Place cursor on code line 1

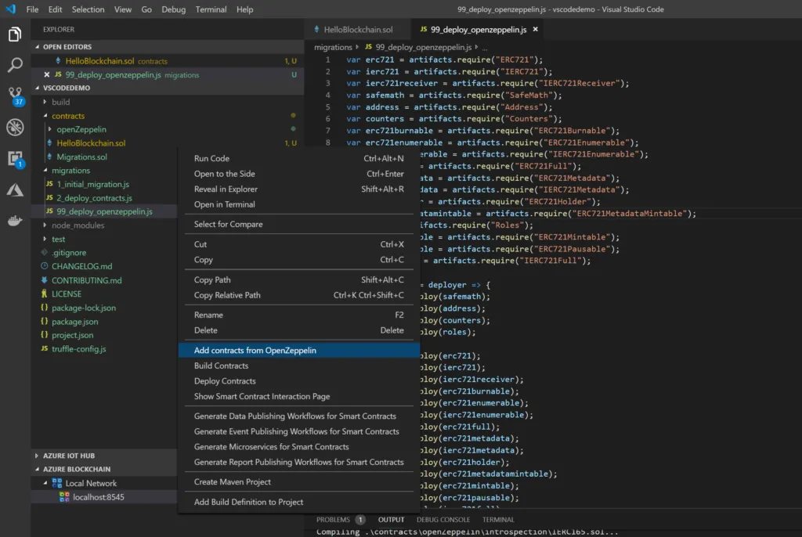445,59
